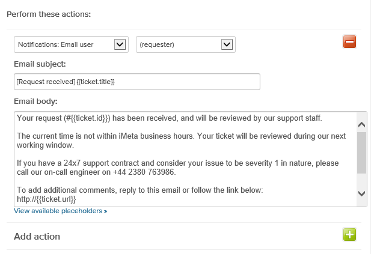The height and width of the screenshot is (254, 374).
Task: Click scrollbar track below the thumb
Action: pos(361,181)
